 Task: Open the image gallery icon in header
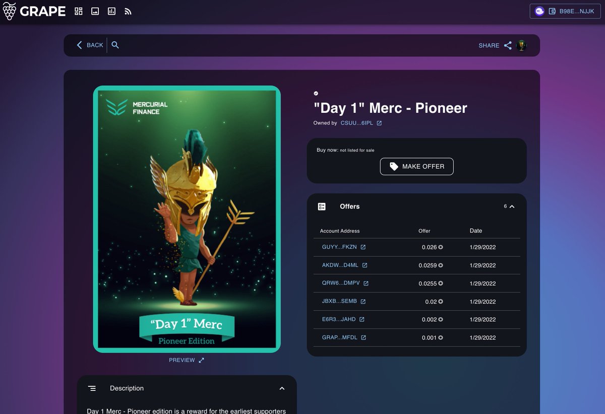pyautogui.click(x=95, y=11)
